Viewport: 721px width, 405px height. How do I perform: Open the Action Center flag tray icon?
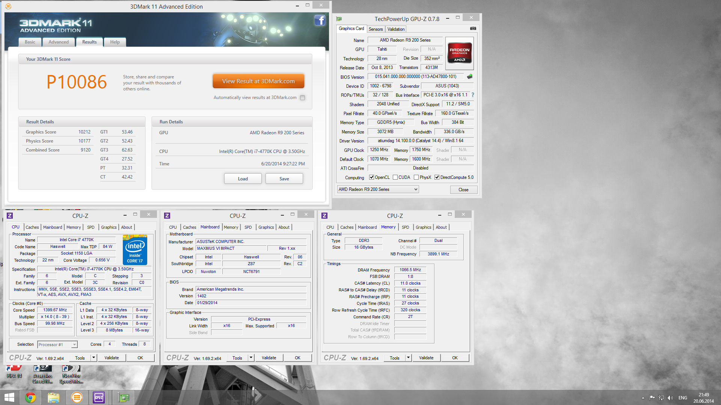(652, 398)
